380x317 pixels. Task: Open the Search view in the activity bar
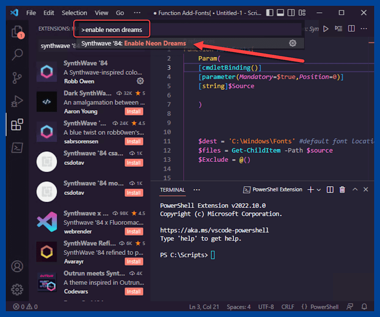point(17,55)
